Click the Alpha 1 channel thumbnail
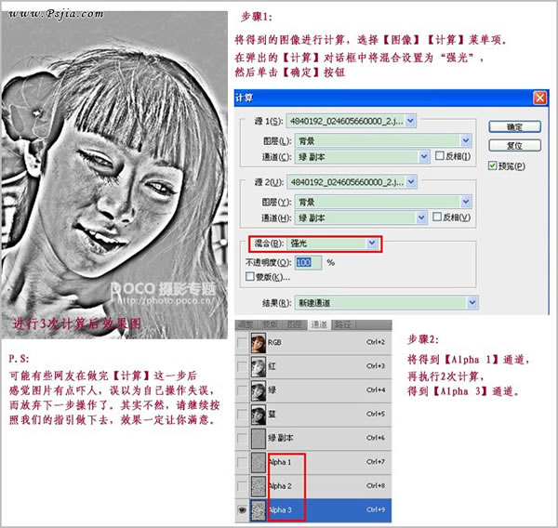The image size is (558, 528). [259, 462]
